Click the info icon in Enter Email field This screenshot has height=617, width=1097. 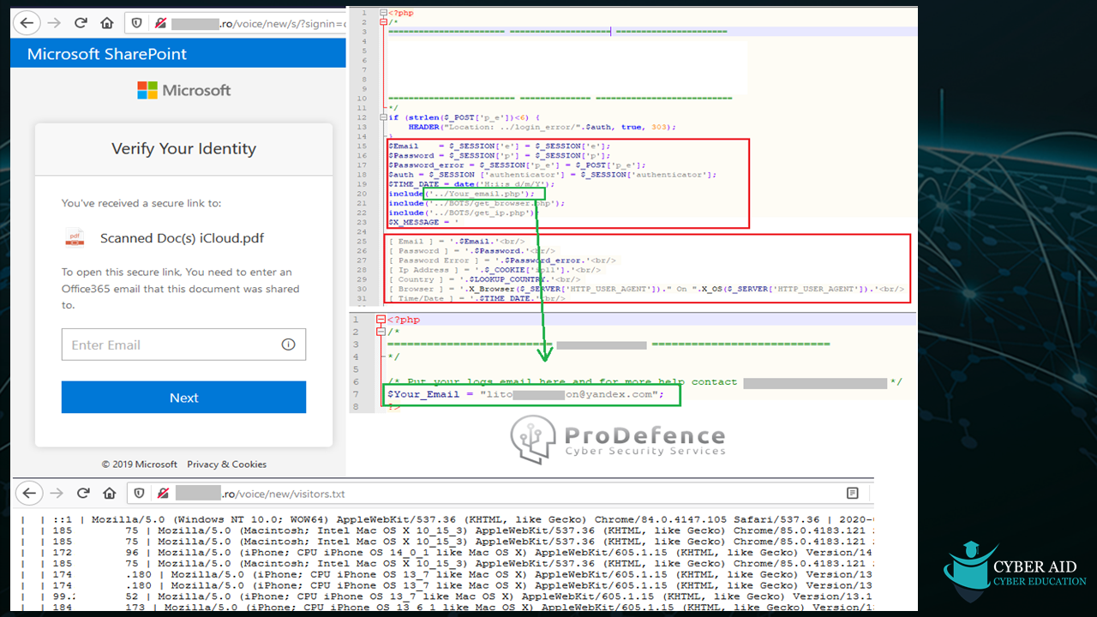tap(288, 344)
